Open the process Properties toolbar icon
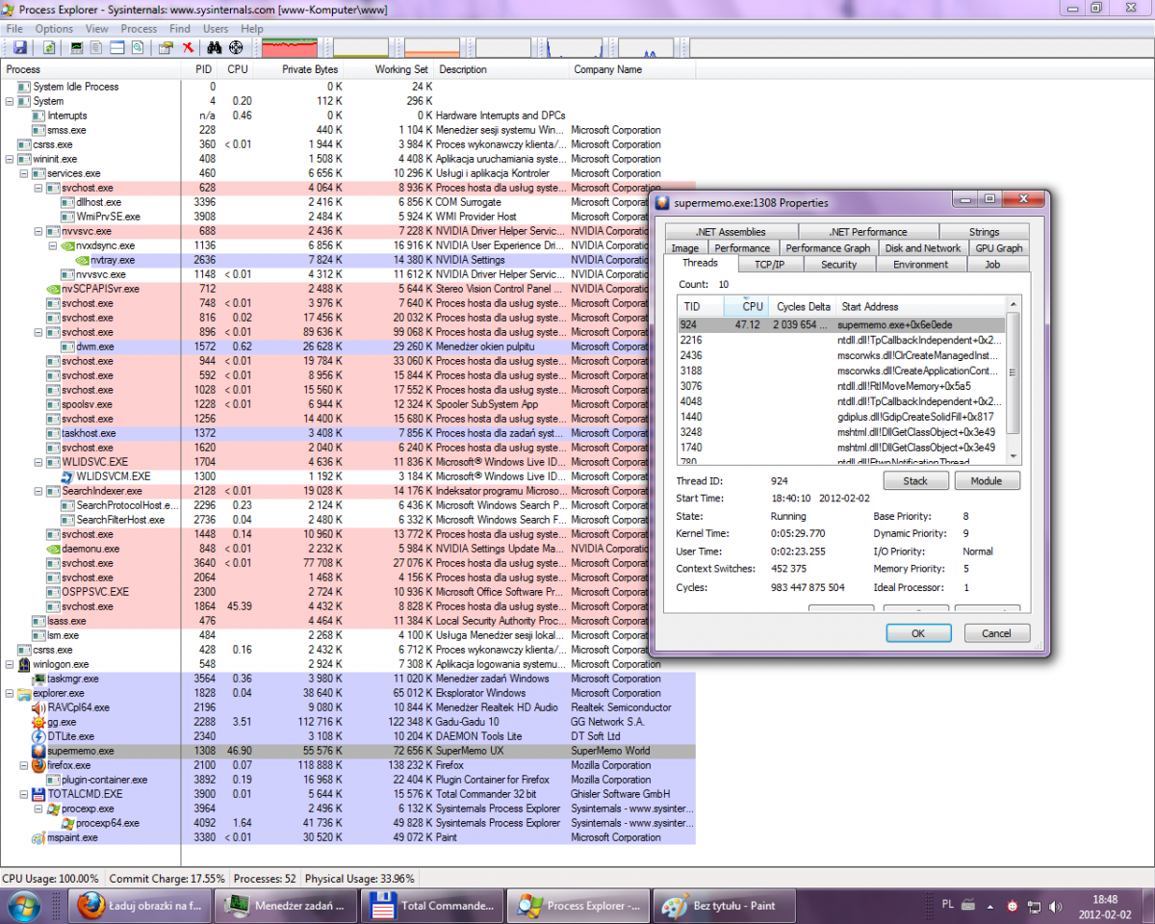 167,47
